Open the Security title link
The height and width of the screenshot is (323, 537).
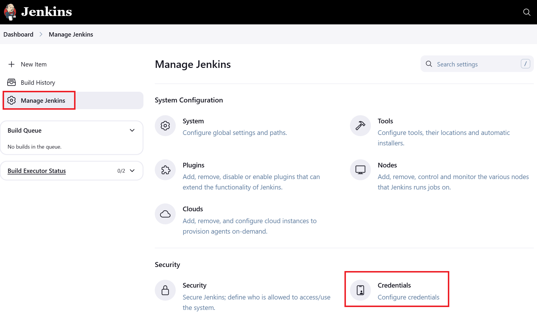pyautogui.click(x=195, y=285)
